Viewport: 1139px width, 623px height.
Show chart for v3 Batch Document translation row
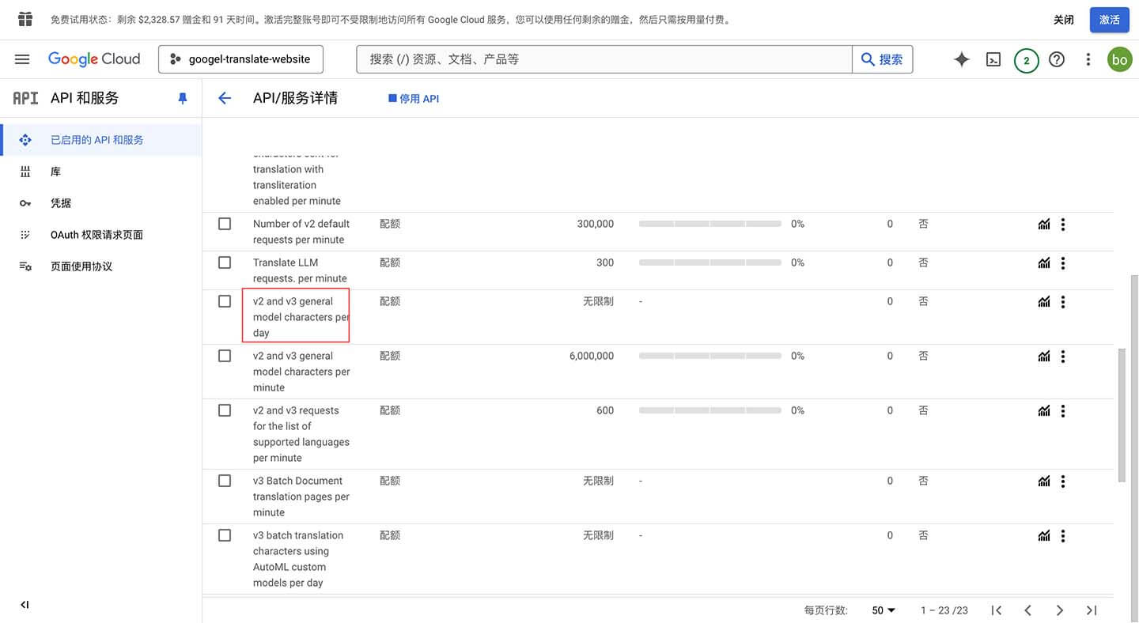tap(1044, 481)
